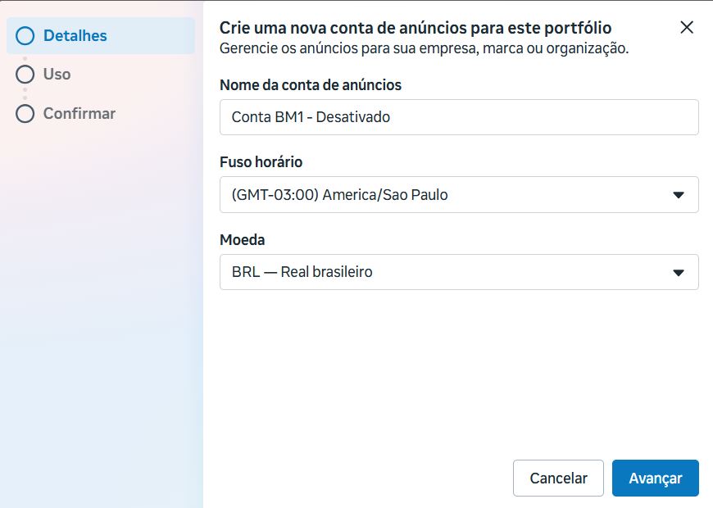Open the Fuso horário combo box
The height and width of the screenshot is (508, 713).
tap(447, 195)
